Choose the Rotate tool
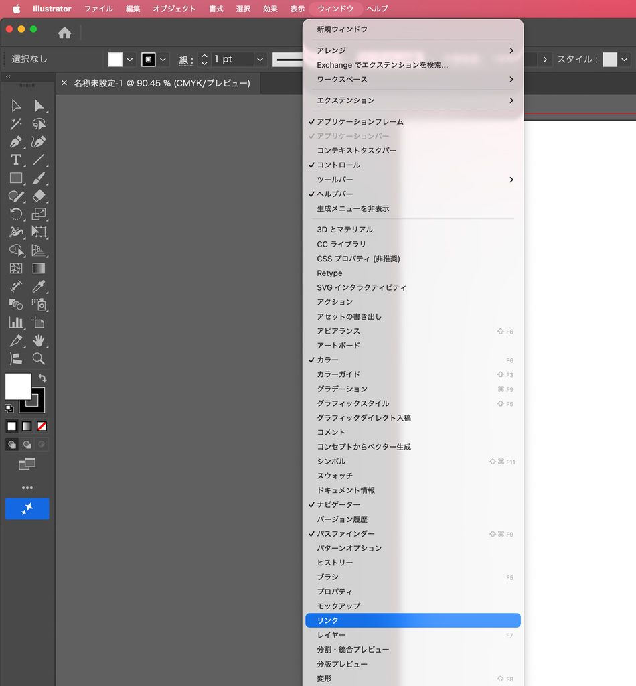 click(x=16, y=214)
